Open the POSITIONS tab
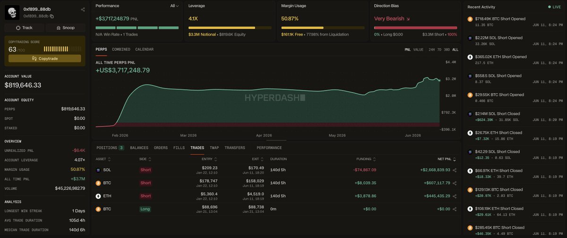567x238 pixels. [x=110, y=148]
